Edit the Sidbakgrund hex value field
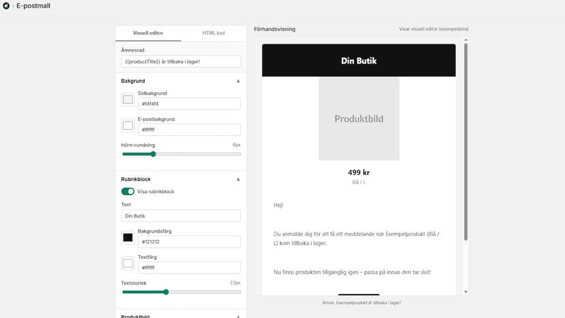The height and width of the screenshot is (318, 565). pos(189,104)
